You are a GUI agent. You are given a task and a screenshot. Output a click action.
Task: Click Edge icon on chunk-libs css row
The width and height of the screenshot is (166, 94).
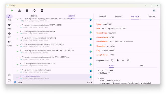91,58
